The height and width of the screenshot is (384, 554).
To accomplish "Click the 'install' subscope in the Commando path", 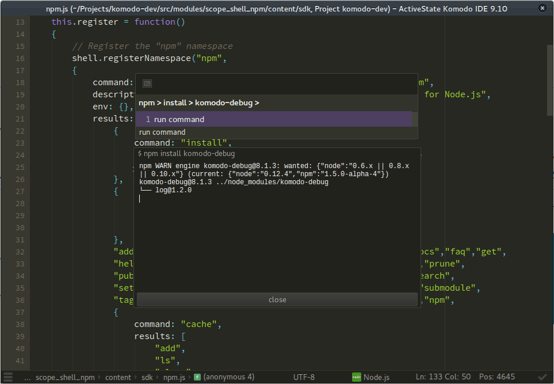I will 174,103.
